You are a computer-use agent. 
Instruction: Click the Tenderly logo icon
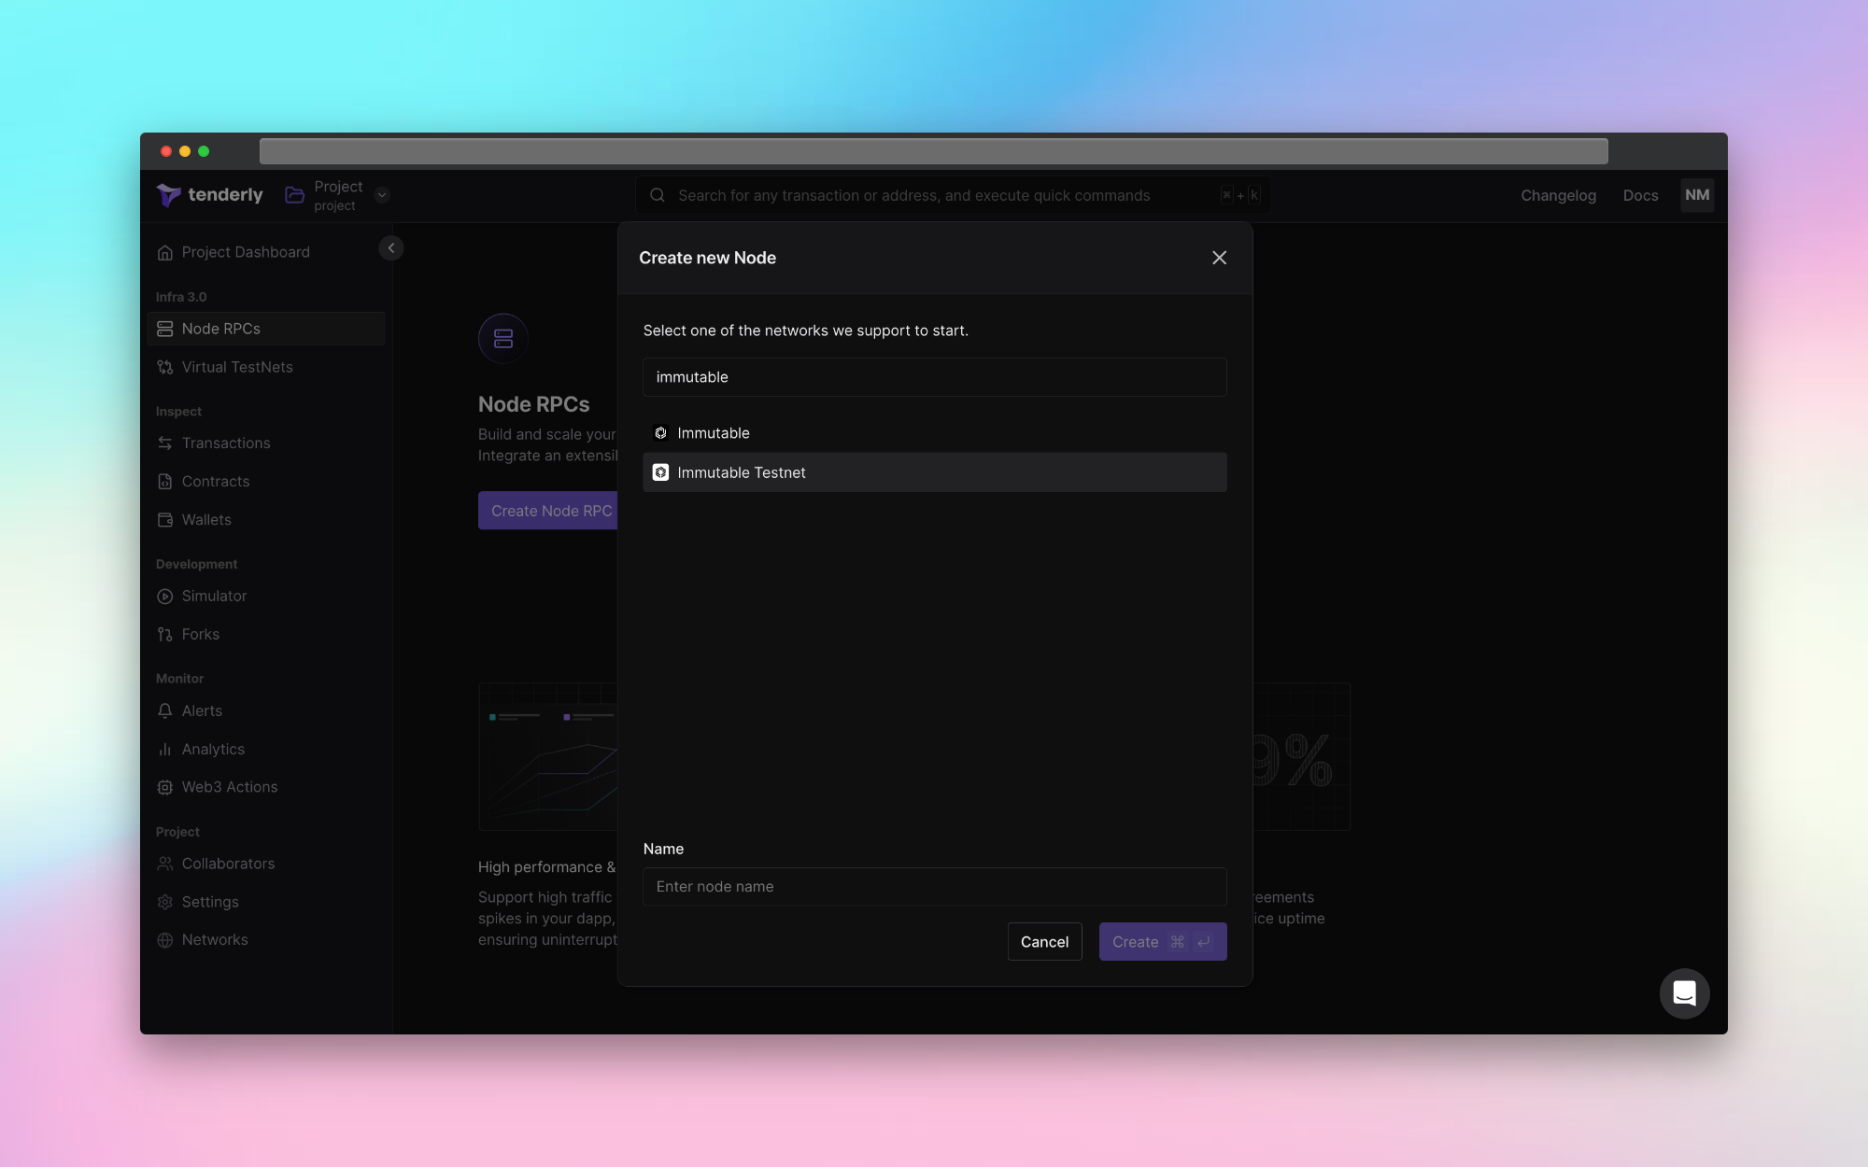(168, 194)
